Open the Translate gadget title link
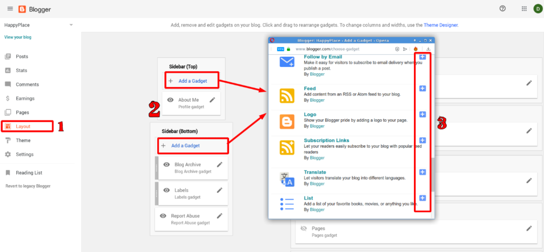Screen dimensions: 544x252 coord(315,172)
